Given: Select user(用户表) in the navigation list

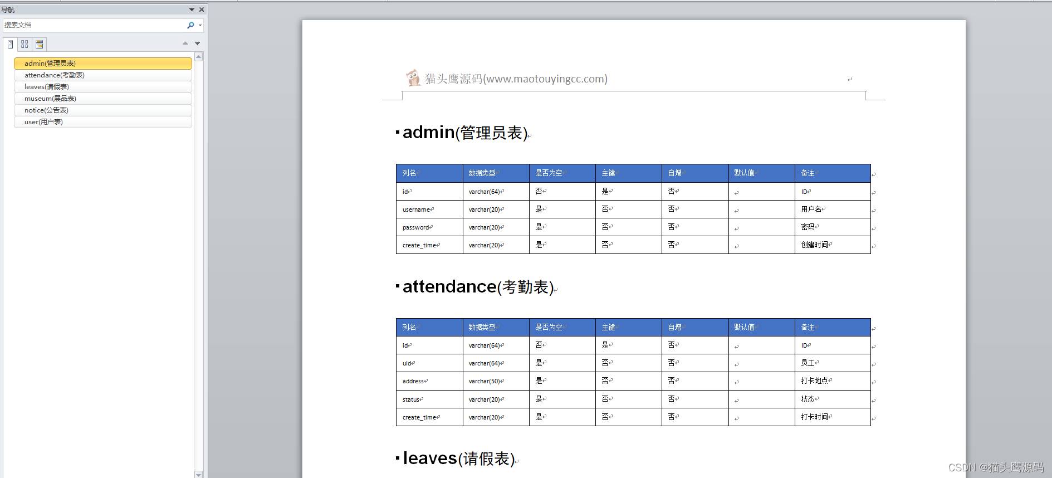Looking at the screenshot, I should pyautogui.click(x=103, y=122).
